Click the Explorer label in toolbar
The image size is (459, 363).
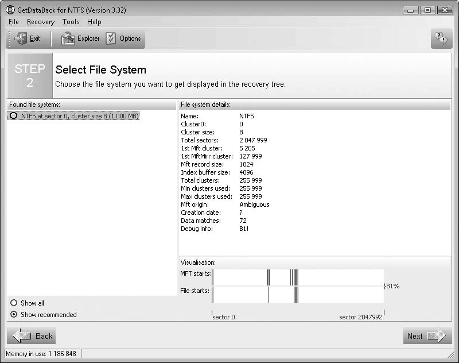88,38
